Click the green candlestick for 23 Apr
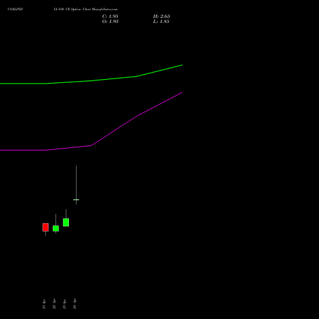 click(x=66, y=222)
